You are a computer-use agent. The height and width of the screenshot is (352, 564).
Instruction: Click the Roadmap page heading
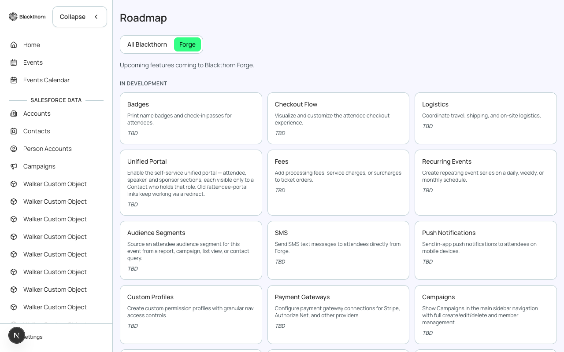(143, 18)
